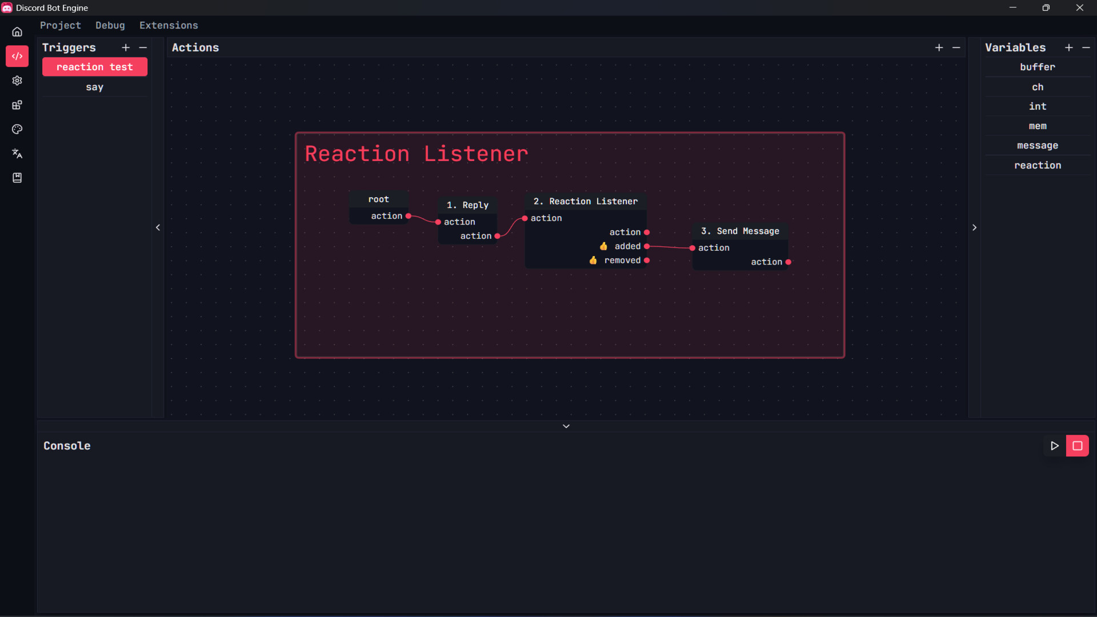Select the code editor icon in the sidebar
Image resolution: width=1097 pixels, height=617 pixels.
[17, 57]
